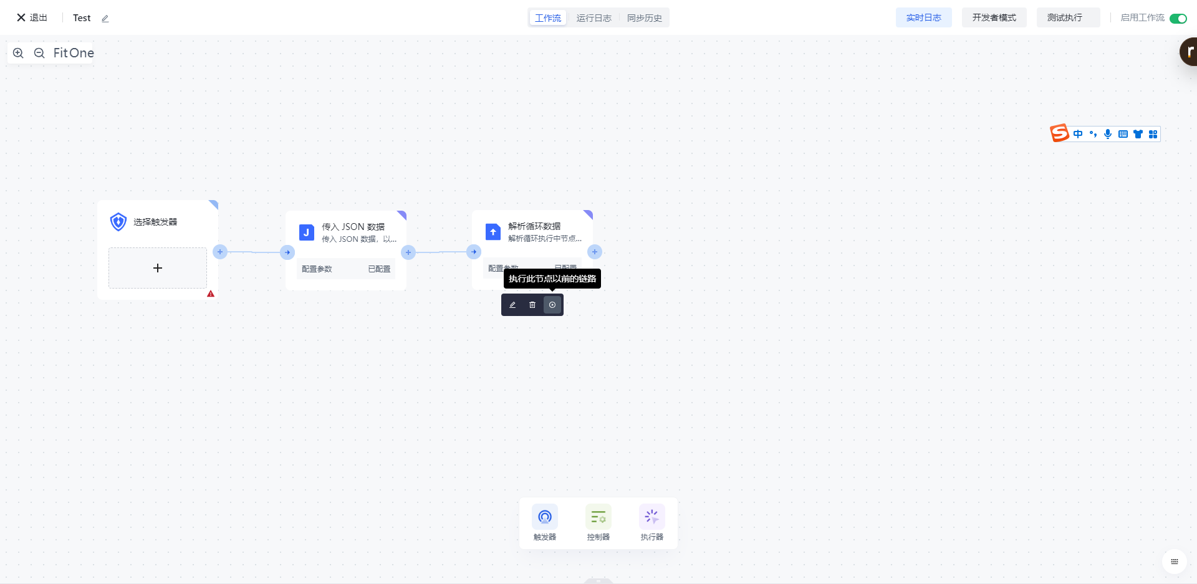Add a 控制器 controller from bottom palette
The width and height of the screenshot is (1197, 584).
tap(598, 522)
